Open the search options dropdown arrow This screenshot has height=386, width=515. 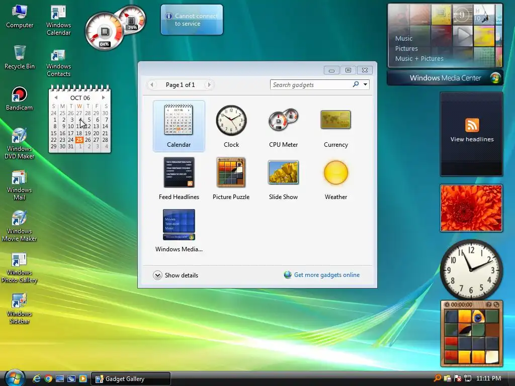(365, 84)
